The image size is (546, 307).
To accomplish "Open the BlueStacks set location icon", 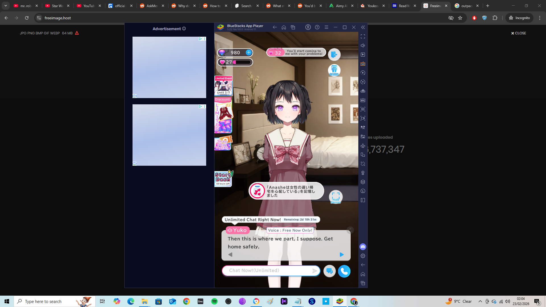I will (x=363, y=173).
